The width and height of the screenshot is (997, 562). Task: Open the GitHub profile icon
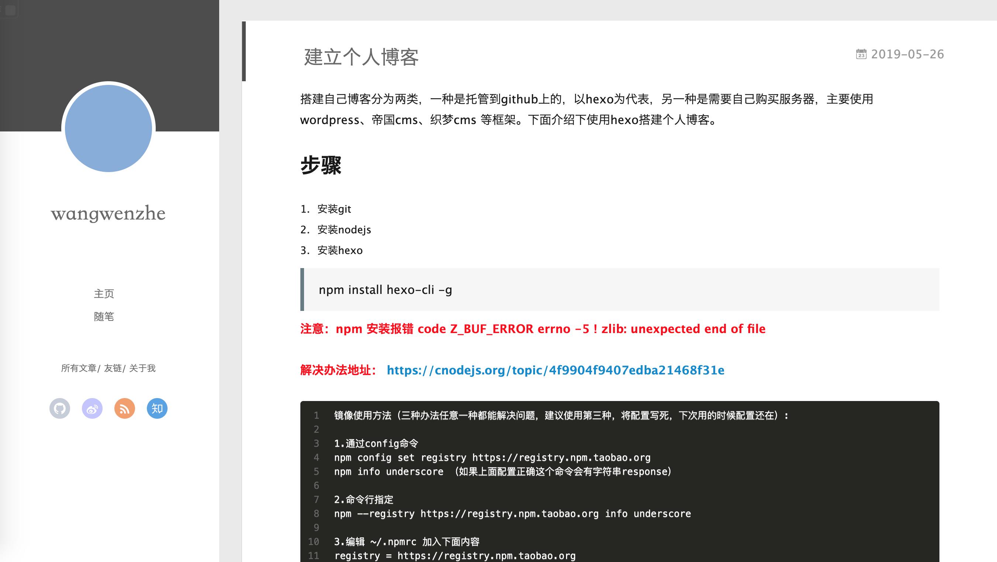tap(60, 408)
